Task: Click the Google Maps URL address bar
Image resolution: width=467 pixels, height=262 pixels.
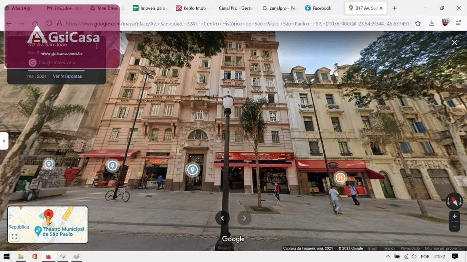Action: click(238, 23)
